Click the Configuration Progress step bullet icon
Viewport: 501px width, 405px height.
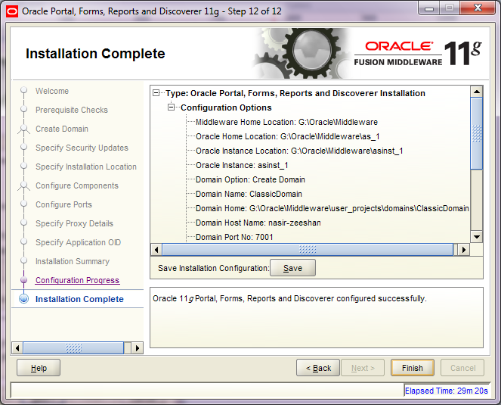tap(23, 280)
